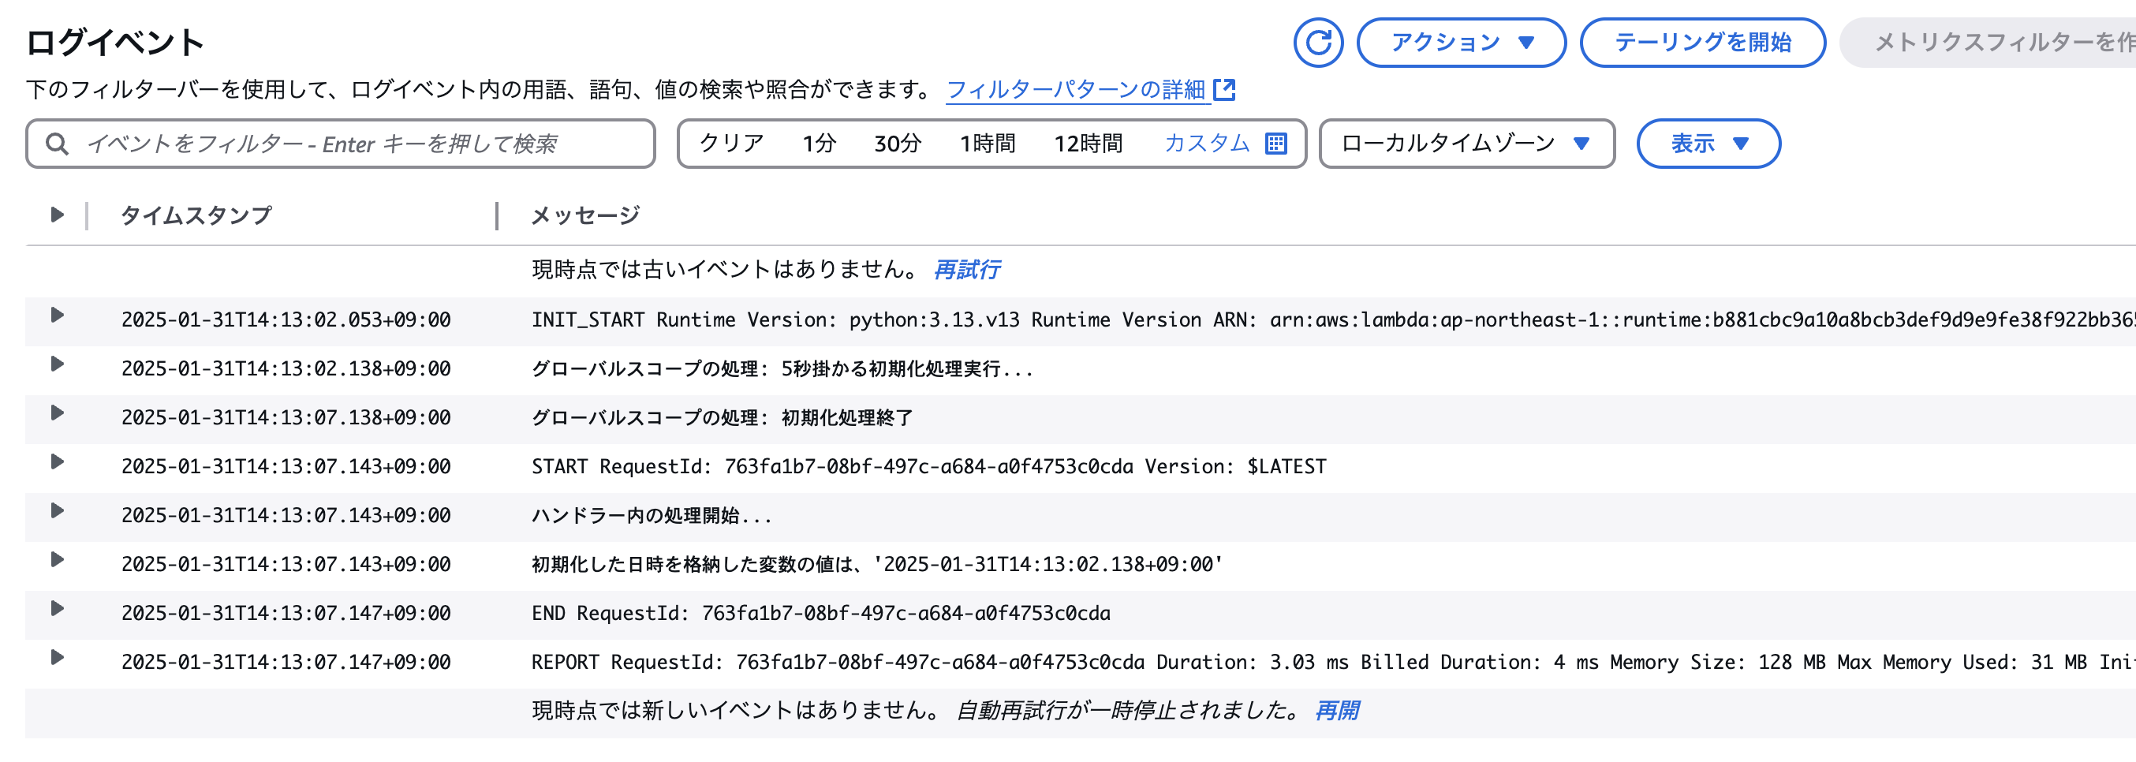2136x762 pixels.
Task: Click INIT_START Runtime Version message text
Action: coord(1333,320)
